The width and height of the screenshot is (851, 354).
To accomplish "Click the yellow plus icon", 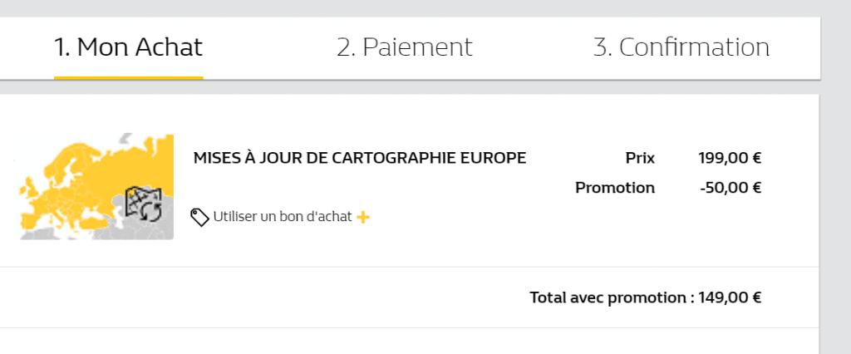I will point(363,217).
